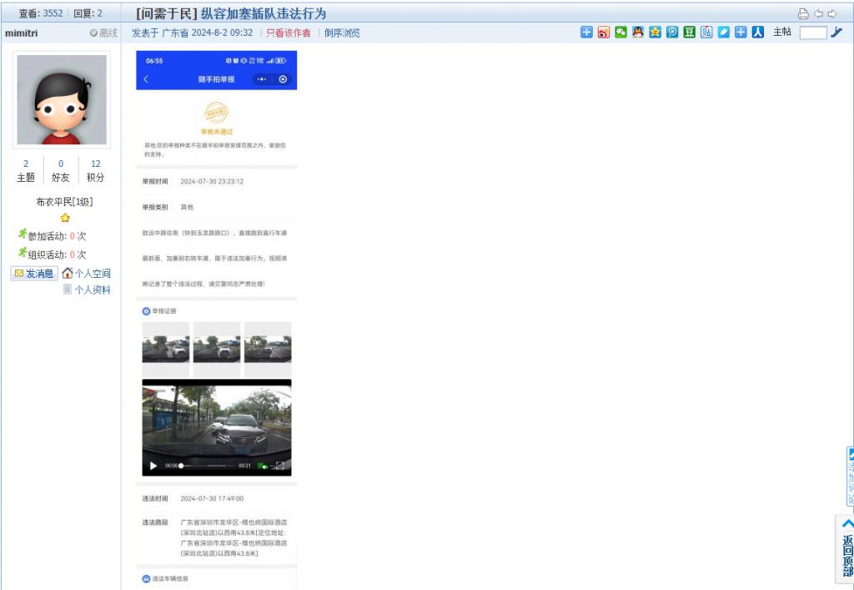Open 个人资料 profile page
Viewport: 854px width, 590px height.
[87, 290]
